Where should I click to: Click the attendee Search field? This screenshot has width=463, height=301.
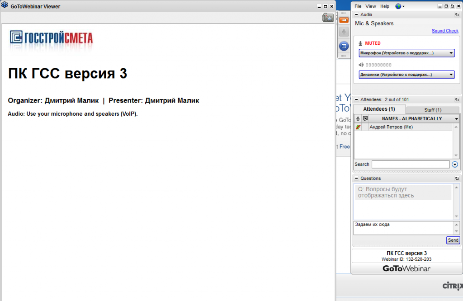411,165
